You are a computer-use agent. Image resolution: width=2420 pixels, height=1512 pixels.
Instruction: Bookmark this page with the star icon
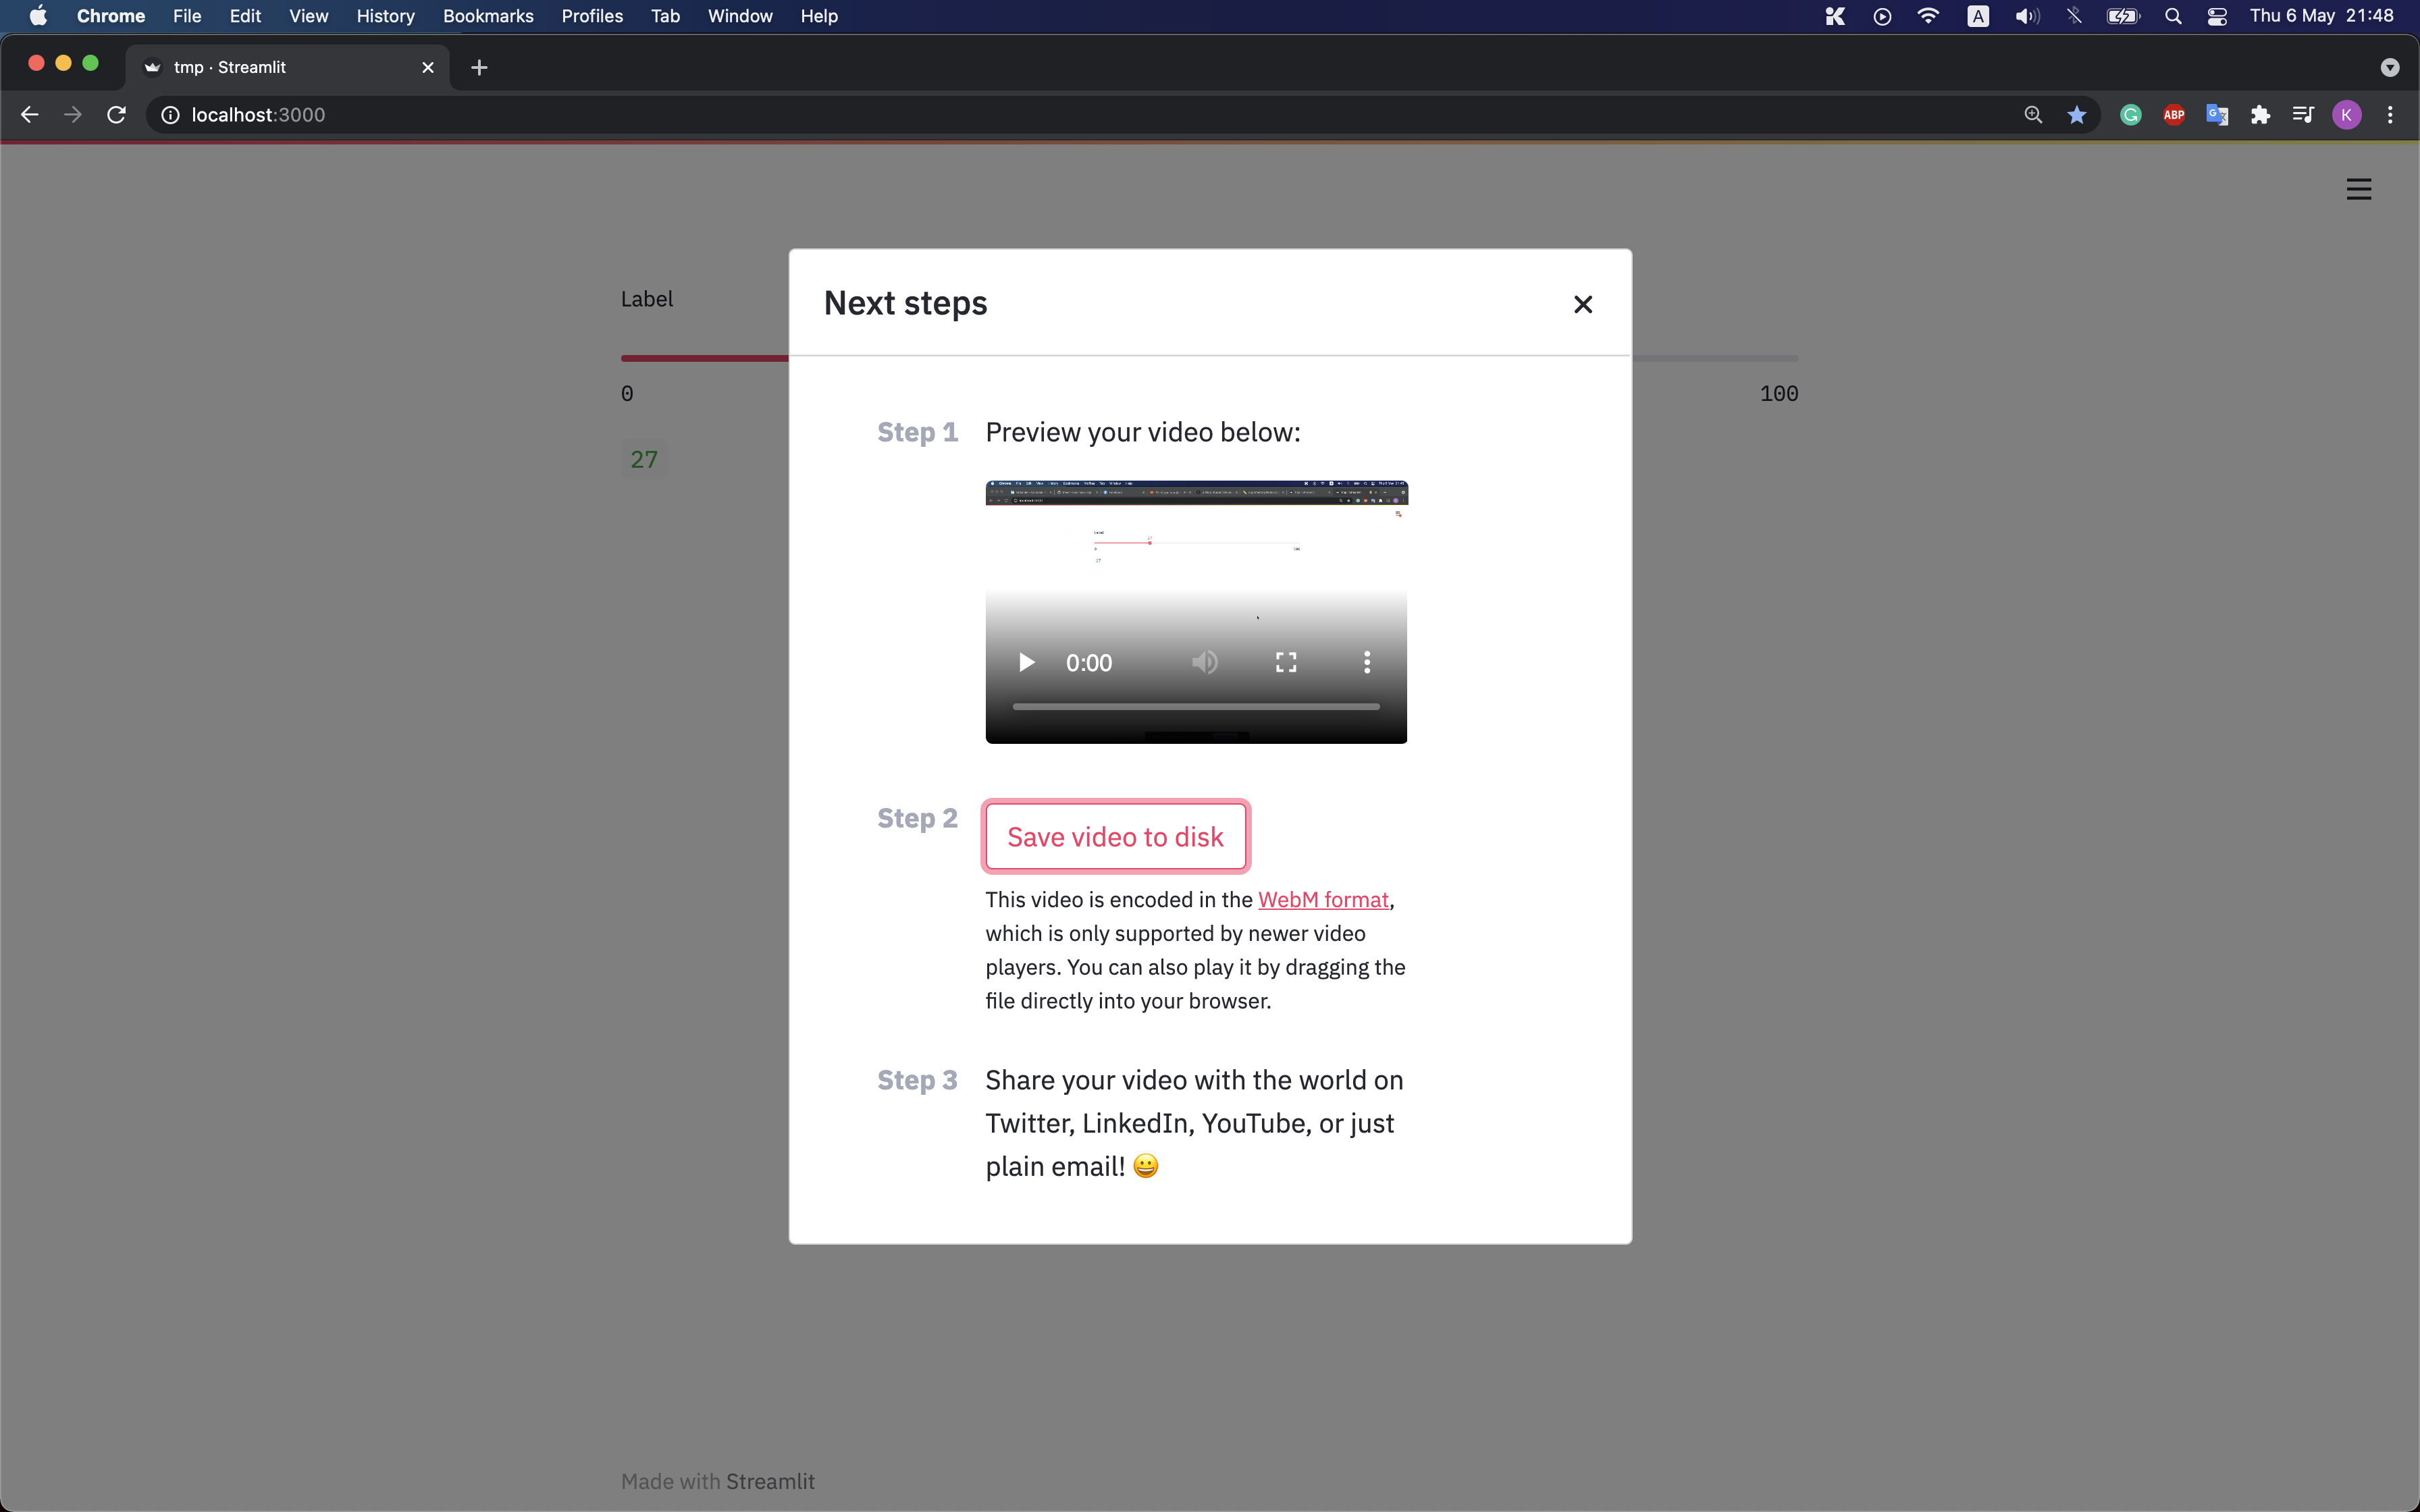click(2077, 114)
